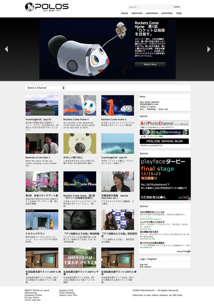Screen dimensions: 214x306
Task: Open the 千葉大学 けやき会館 summit thumbnail
Action: coord(80,258)
